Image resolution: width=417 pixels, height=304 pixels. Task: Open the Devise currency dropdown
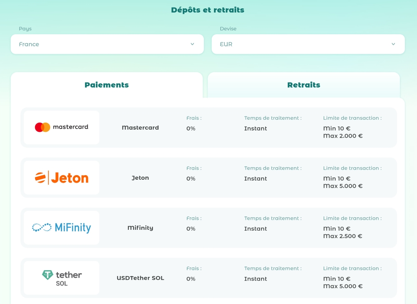pyautogui.click(x=308, y=44)
